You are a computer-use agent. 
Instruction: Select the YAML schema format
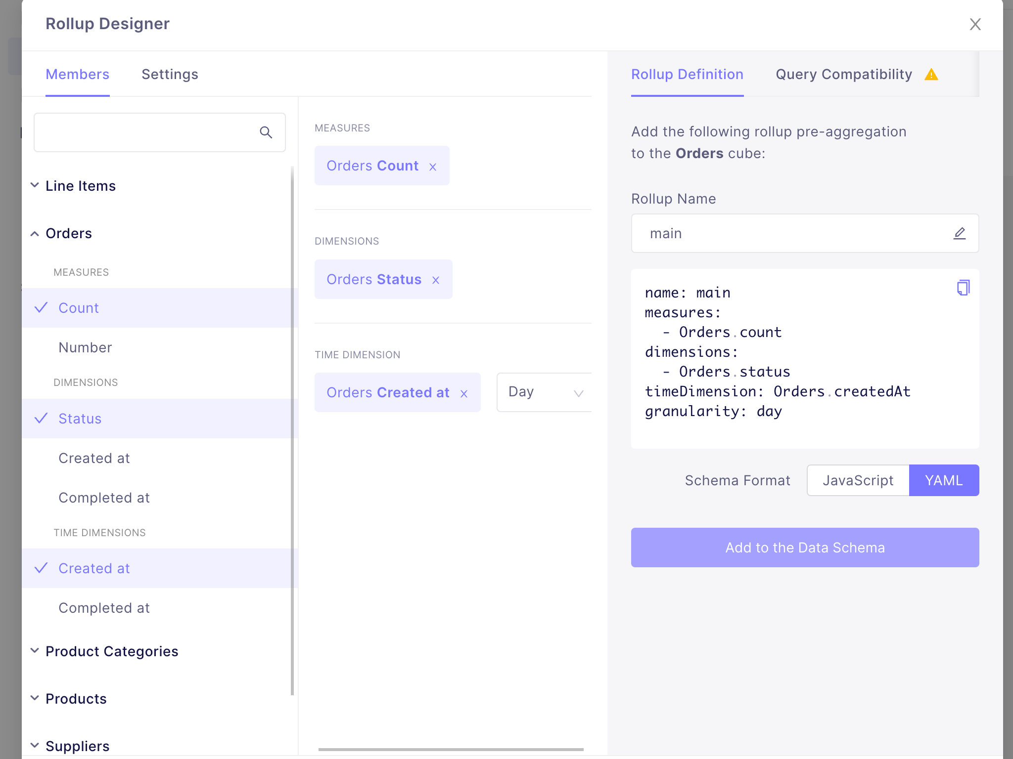click(944, 480)
